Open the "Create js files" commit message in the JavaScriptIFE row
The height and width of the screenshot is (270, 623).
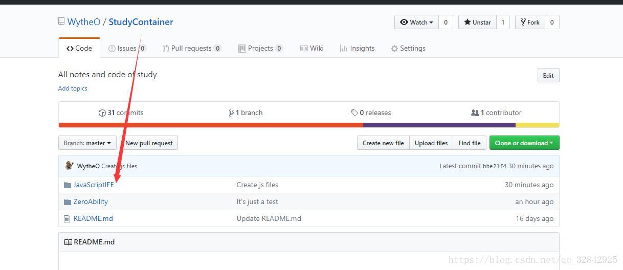[x=257, y=185]
